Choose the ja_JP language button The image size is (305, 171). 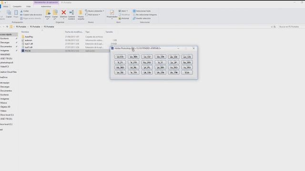tap(173, 62)
